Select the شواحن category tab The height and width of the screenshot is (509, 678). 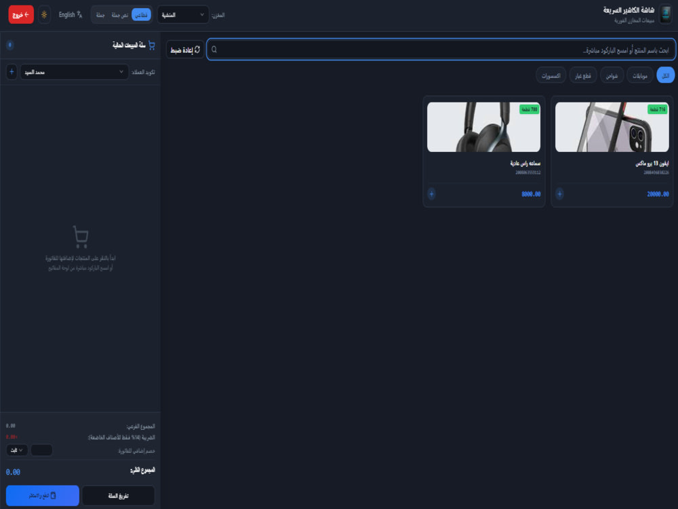coord(612,75)
